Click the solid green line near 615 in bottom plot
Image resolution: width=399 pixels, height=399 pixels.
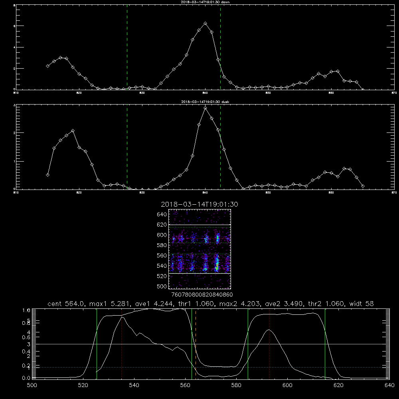[325, 344]
